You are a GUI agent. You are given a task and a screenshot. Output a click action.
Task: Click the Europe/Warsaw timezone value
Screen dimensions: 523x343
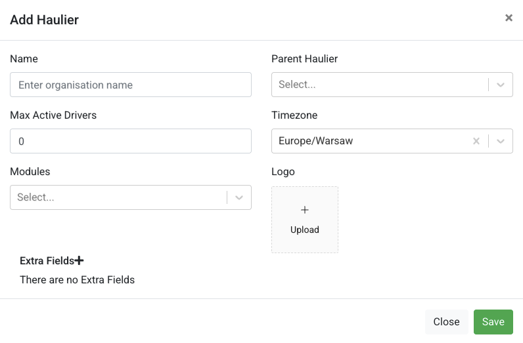[x=315, y=141]
